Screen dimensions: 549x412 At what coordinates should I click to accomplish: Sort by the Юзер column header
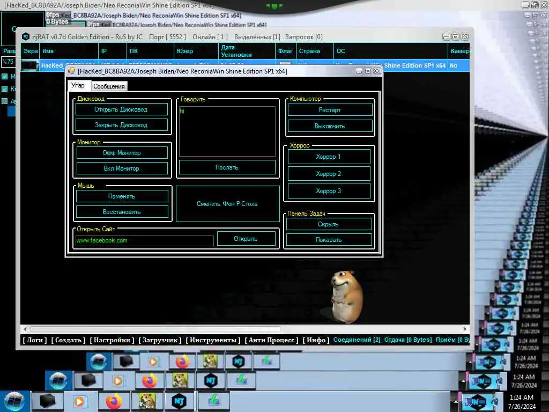[196, 51]
